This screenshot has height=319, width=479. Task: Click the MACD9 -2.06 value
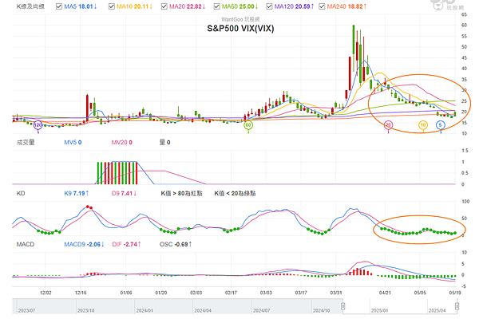tap(84, 244)
